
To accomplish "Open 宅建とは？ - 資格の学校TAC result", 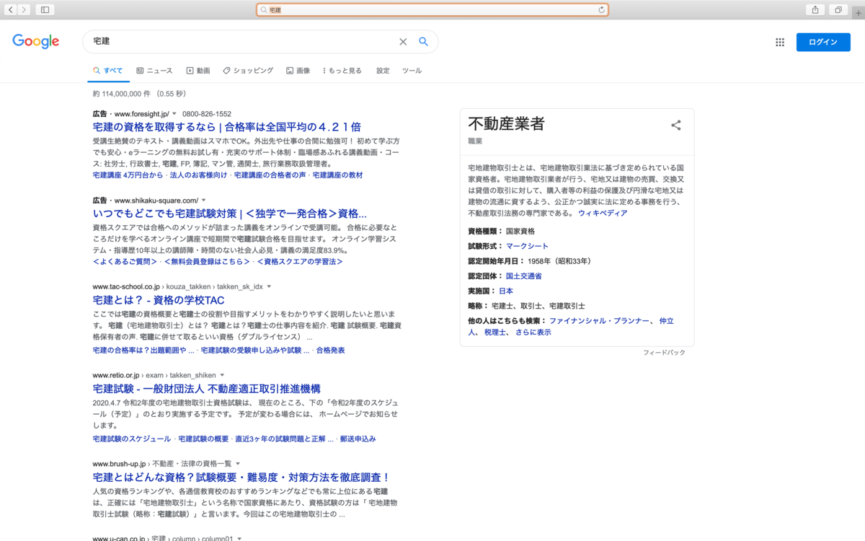I will (x=159, y=300).
